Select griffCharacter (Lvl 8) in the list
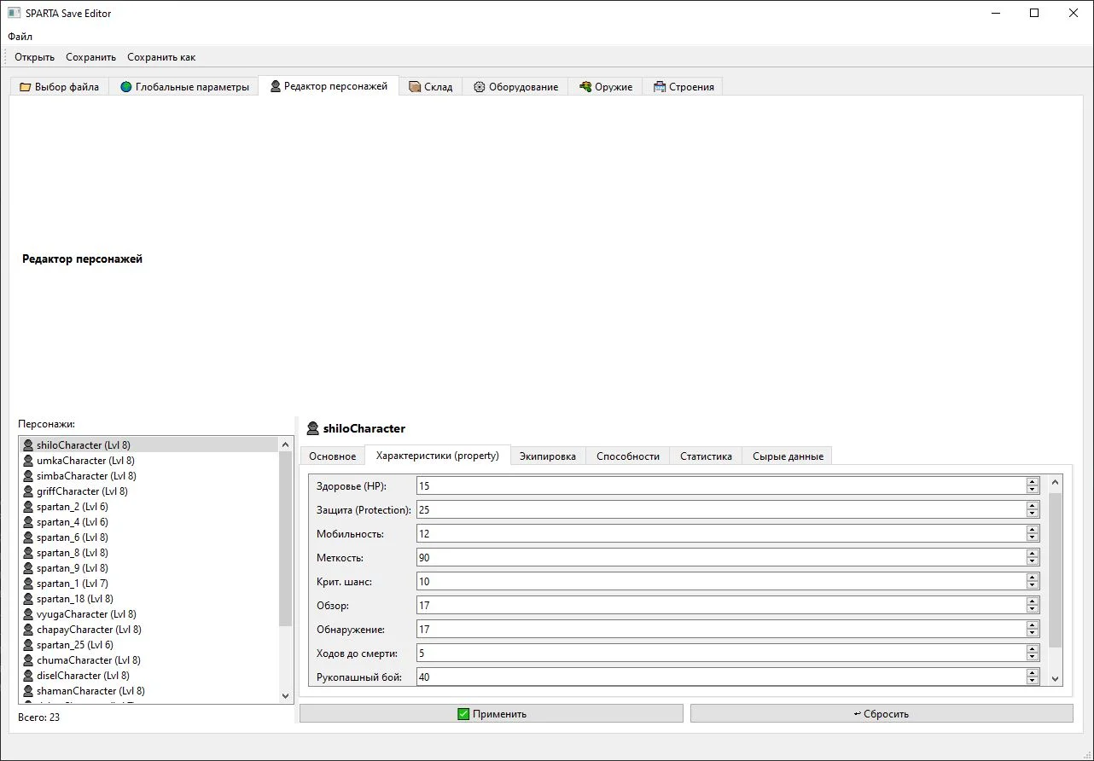Image resolution: width=1094 pixels, height=761 pixels. click(x=148, y=491)
